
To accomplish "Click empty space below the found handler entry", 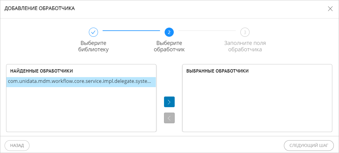I will [x=81, y=109].
